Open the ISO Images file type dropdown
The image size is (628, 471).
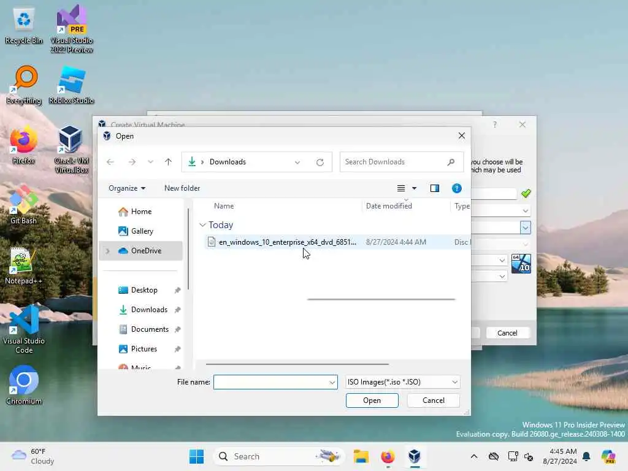pos(403,382)
